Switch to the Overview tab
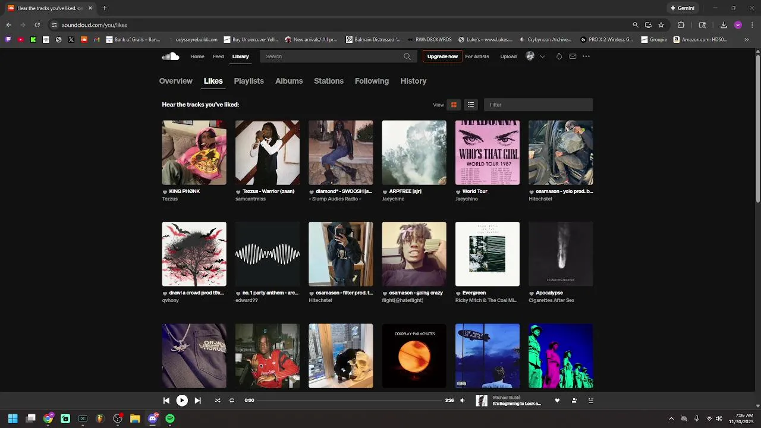This screenshot has height=428, width=761. 176,81
